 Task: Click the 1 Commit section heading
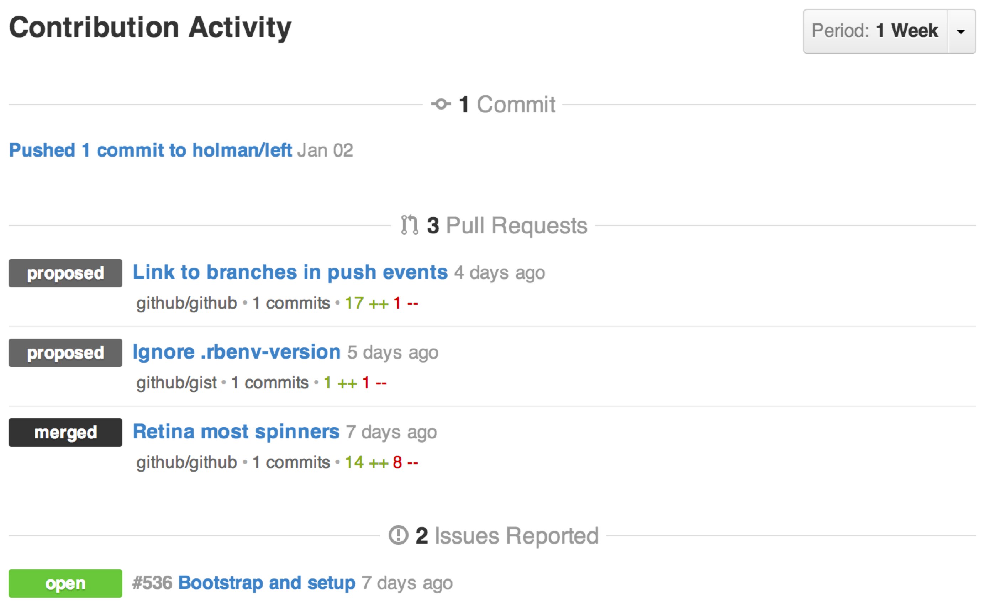(x=507, y=105)
